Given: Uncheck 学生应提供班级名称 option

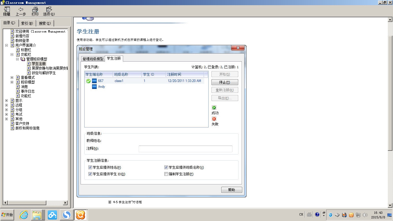Looking at the screenshot, I should 166,167.
